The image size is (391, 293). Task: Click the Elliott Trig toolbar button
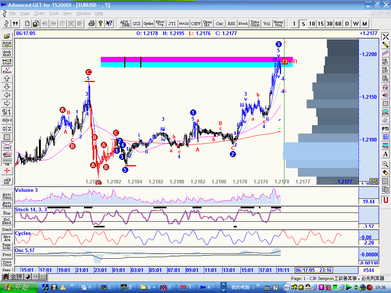click(160, 24)
